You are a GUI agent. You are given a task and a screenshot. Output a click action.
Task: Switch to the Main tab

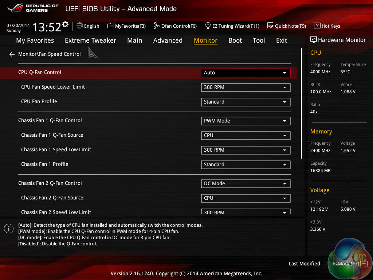click(135, 40)
